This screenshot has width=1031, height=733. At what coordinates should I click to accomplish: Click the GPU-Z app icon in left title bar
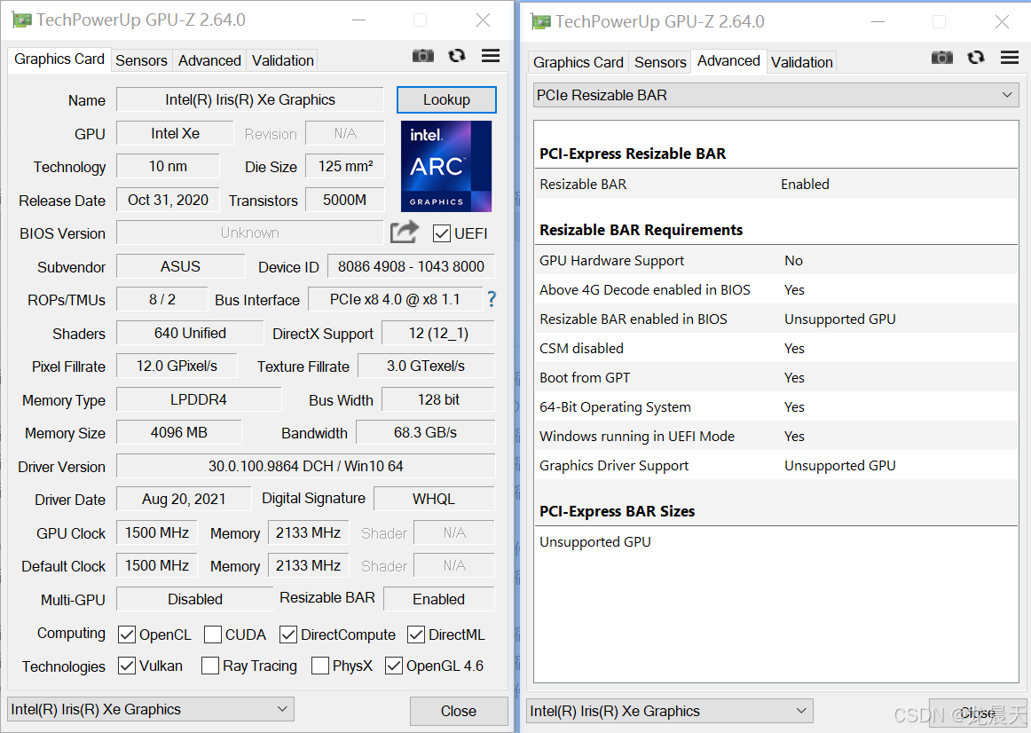pyautogui.click(x=21, y=20)
